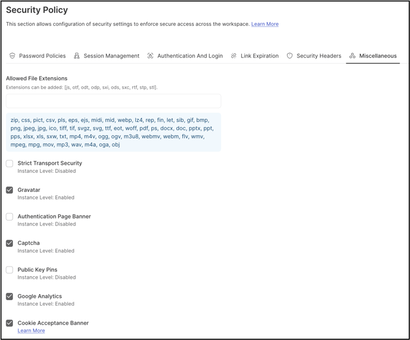Viewport: 410px width, 340px height.
Task: Click the Authentication And Login scan icon
Action: point(150,56)
